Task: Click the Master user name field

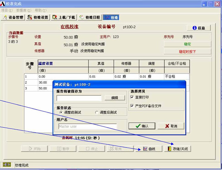Action: (x=87, y=126)
